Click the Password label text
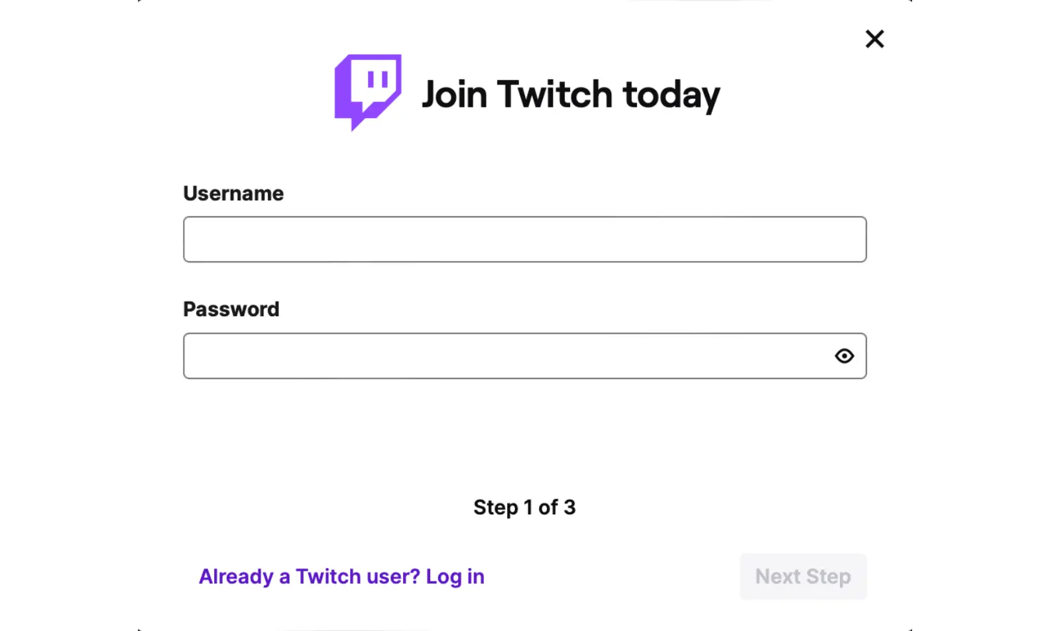The width and height of the screenshot is (1050, 631). pos(231,309)
